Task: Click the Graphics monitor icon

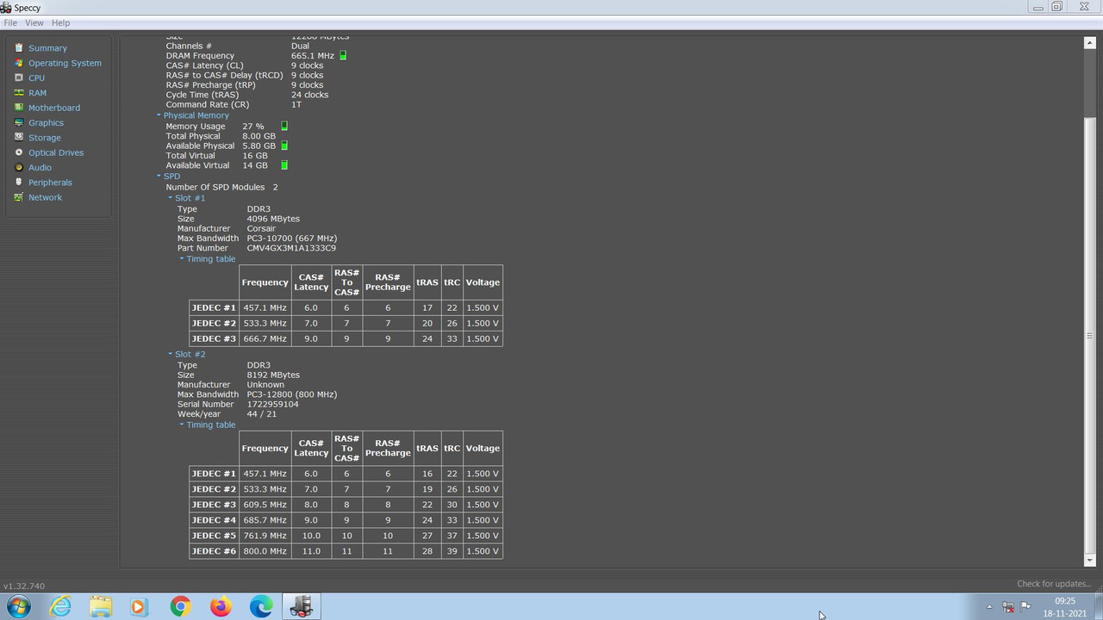Action: point(19,122)
